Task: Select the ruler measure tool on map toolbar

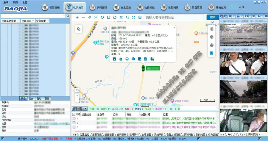Action: pyautogui.click(x=90, y=17)
